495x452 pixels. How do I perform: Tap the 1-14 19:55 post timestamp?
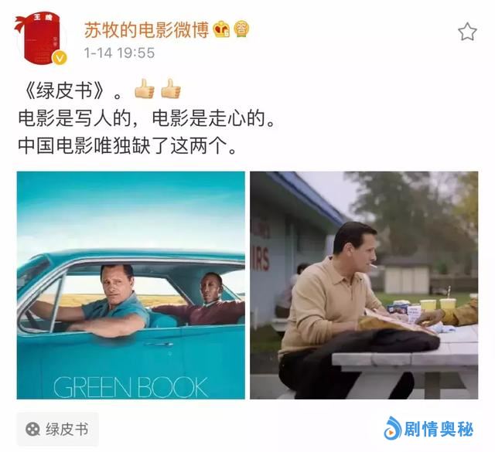coord(119,53)
